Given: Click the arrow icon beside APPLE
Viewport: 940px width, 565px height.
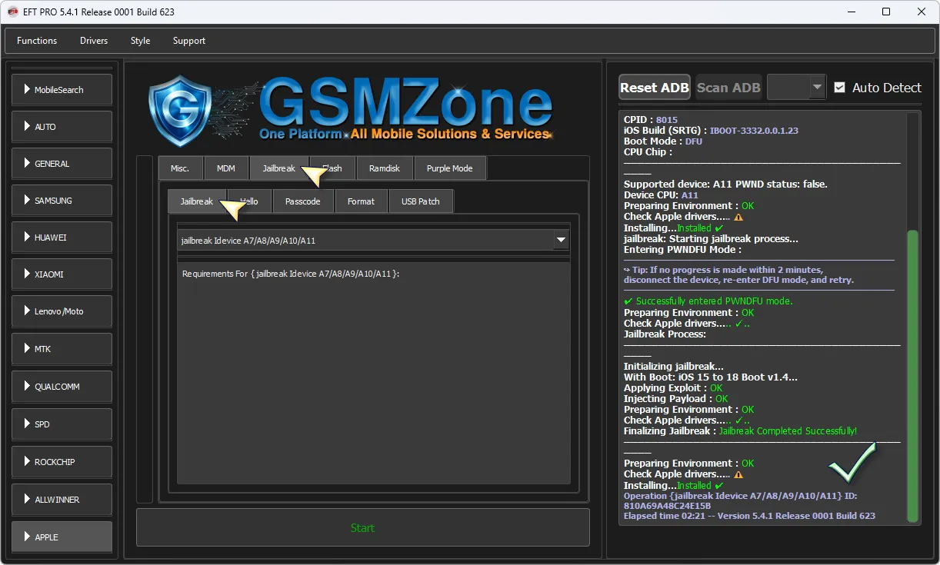Looking at the screenshot, I should click(x=28, y=537).
